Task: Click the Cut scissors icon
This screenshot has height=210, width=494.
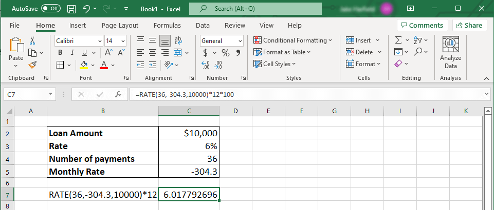Action: (32, 40)
